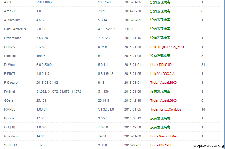The height and width of the screenshot is (149, 225).
Task: Select Dr.Web date 2016-01-01
Action: [133, 65]
